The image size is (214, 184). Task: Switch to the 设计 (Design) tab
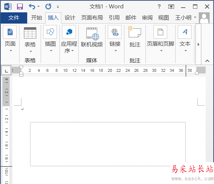[x=70, y=18]
